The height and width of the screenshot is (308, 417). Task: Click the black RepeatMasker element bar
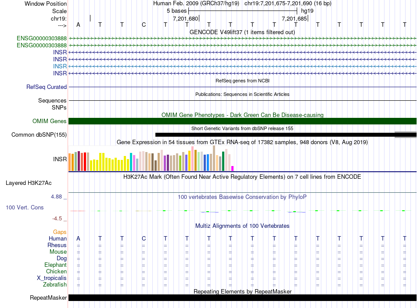[x=242, y=298]
